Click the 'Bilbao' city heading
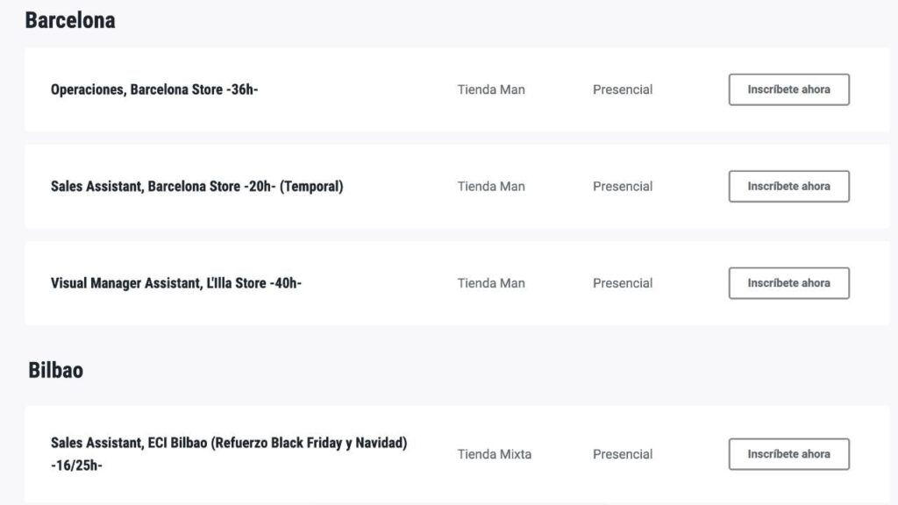The image size is (898, 505). click(x=55, y=370)
